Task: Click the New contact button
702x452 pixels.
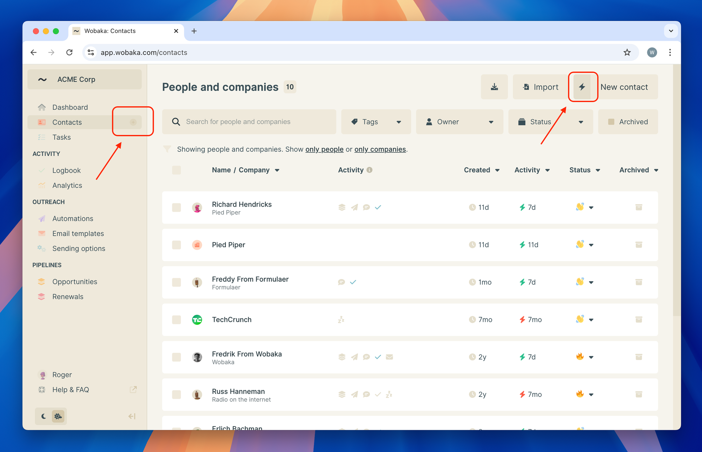Action: [624, 87]
